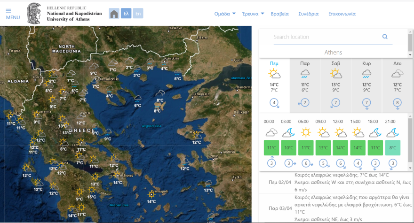This screenshot has width=414, height=223.
Task: Click the home icon button
Action: point(113,14)
